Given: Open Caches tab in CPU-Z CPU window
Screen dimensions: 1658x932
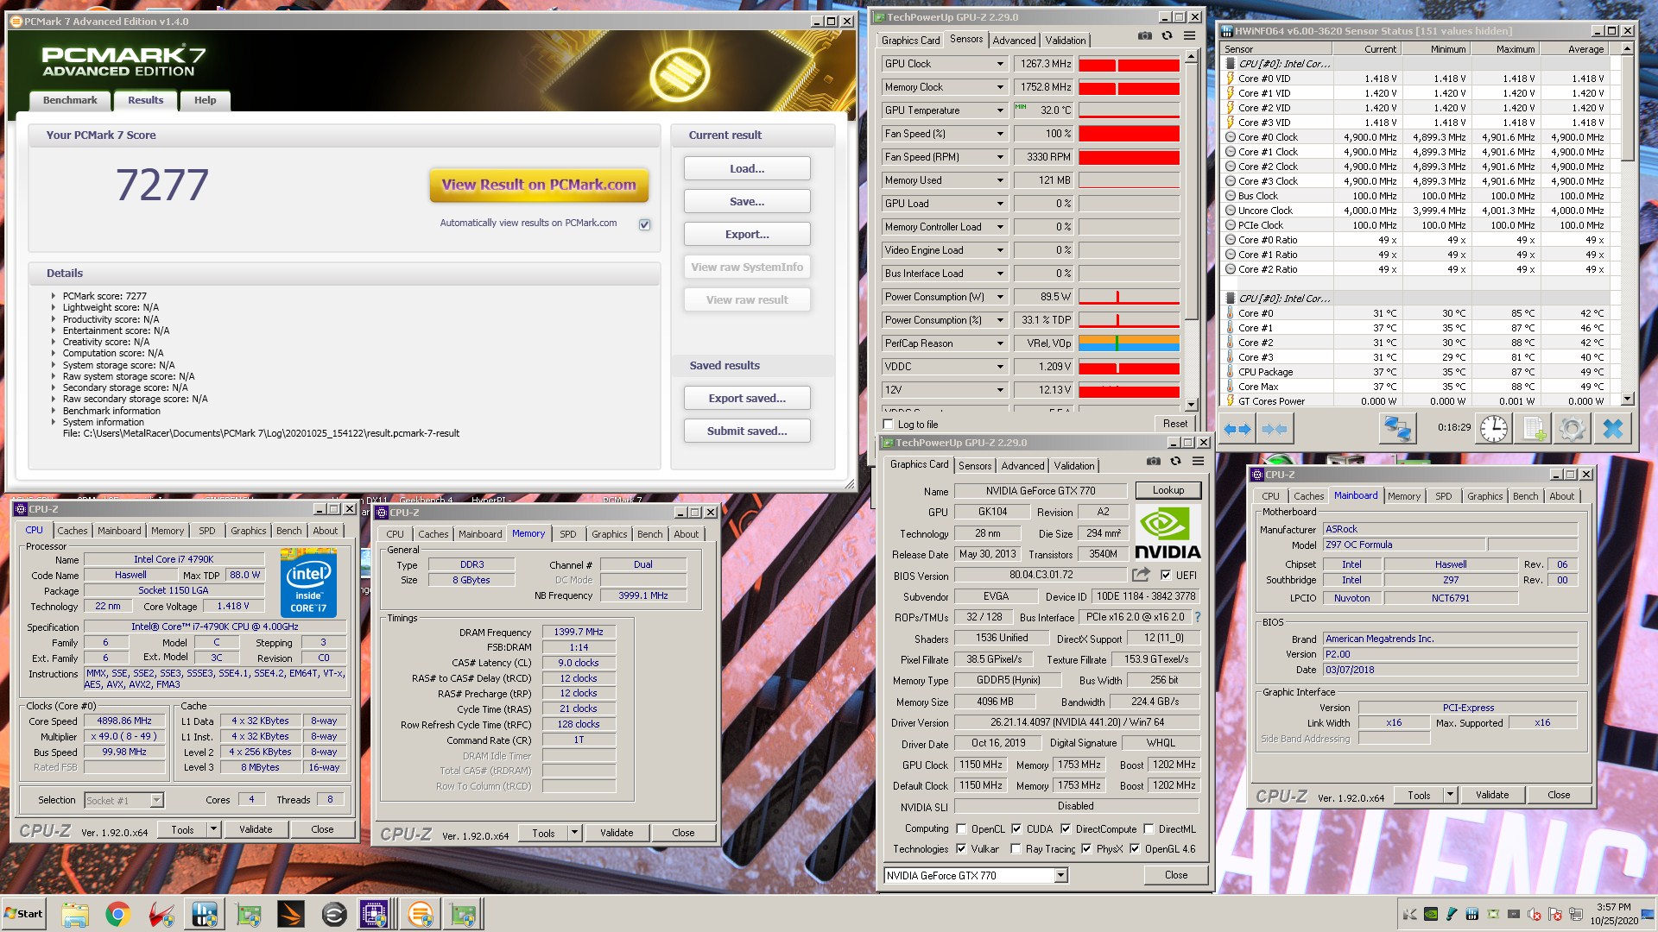Looking at the screenshot, I should coord(73,531).
